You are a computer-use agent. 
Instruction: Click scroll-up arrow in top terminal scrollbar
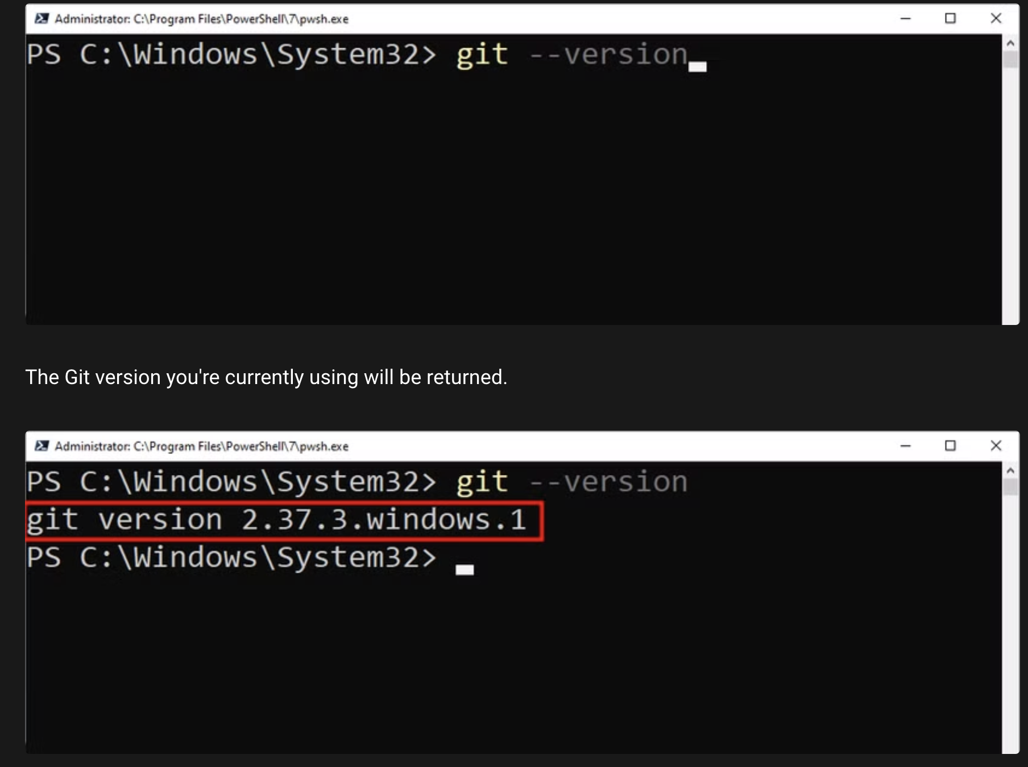coord(1010,43)
